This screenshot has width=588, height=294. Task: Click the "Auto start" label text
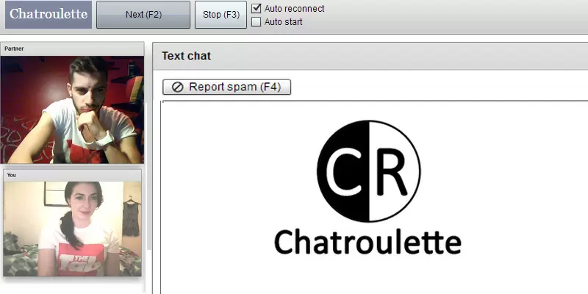pyautogui.click(x=283, y=21)
